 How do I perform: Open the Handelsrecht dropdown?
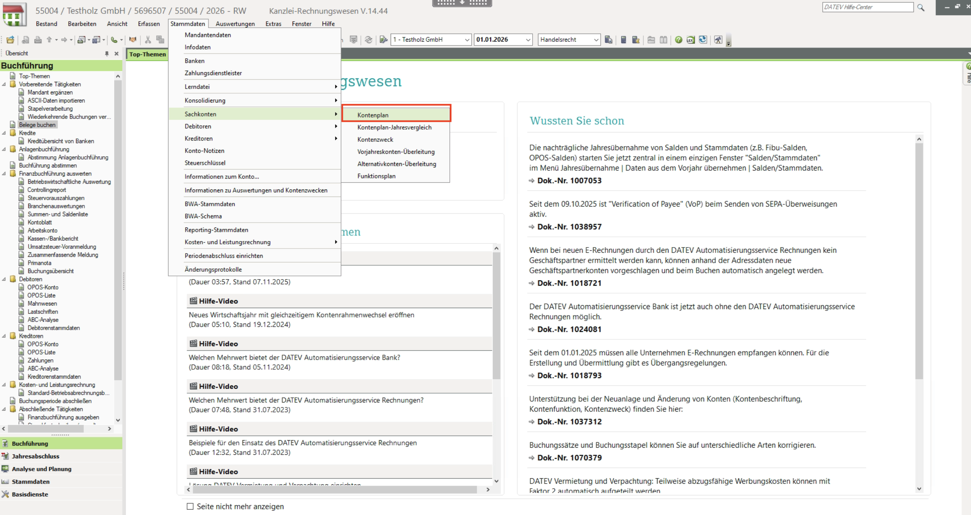[596, 40]
